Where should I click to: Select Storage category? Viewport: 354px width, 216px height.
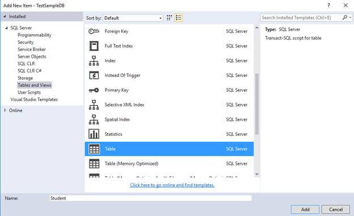(26, 78)
